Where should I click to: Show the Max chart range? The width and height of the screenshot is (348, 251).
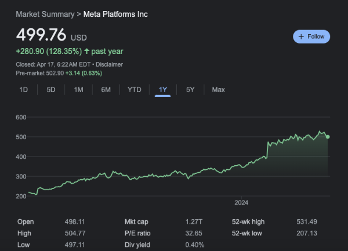(219, 90)
